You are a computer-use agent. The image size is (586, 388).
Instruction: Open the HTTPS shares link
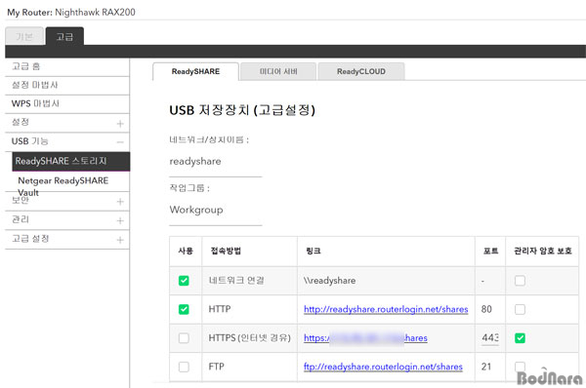click(x=365, y=338)
